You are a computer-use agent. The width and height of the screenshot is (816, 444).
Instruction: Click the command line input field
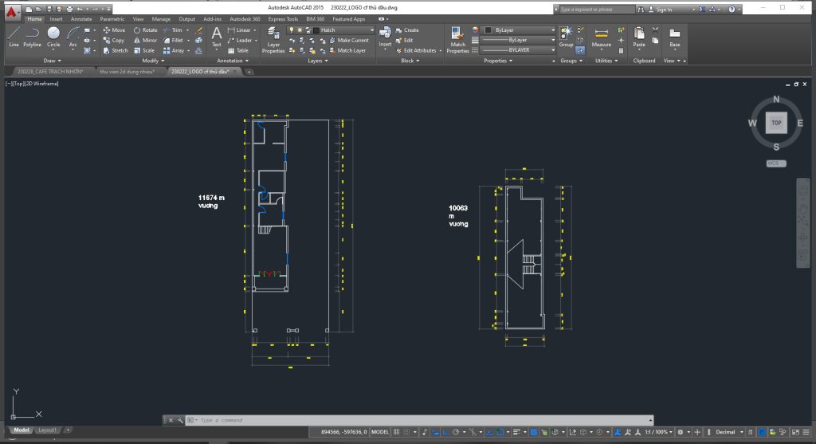pyautogui.click(x=422, y=420)
